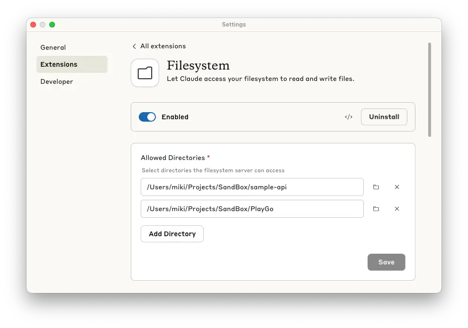Viewport: 468px width, 328px height.
Task: Disable the Filesystem extension toggle
Action: coord(147,116)
